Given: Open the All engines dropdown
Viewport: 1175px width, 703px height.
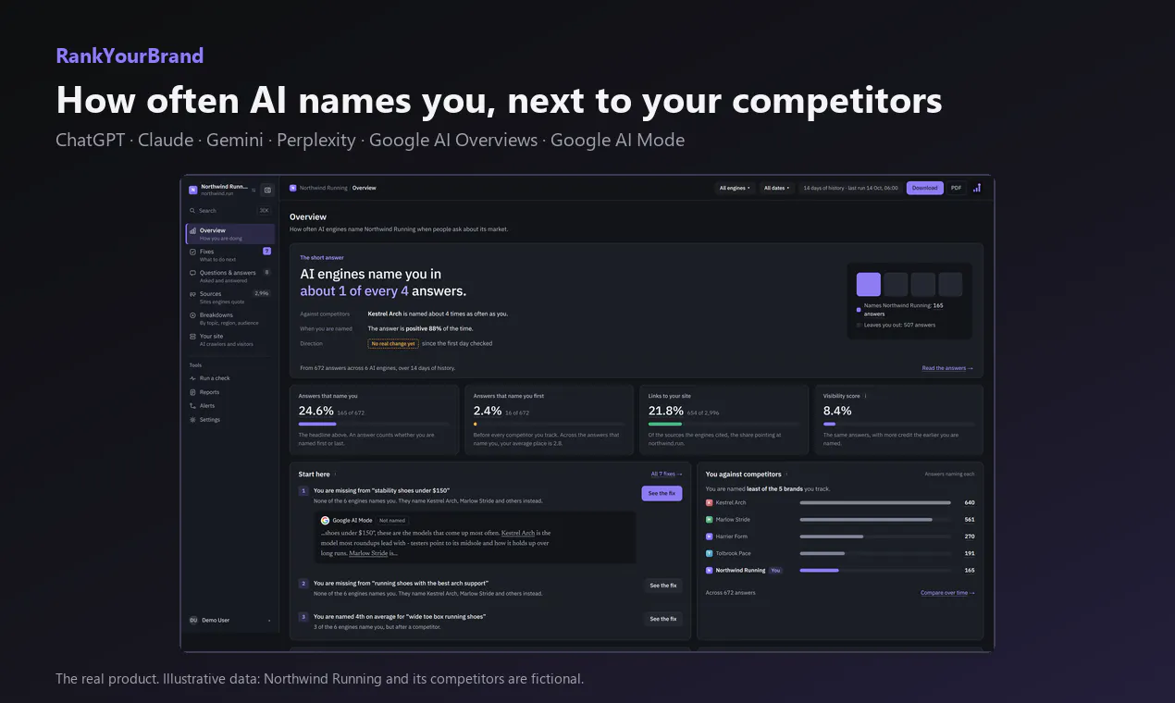Looking at the screenshot, I should click(x=736, y=188).
